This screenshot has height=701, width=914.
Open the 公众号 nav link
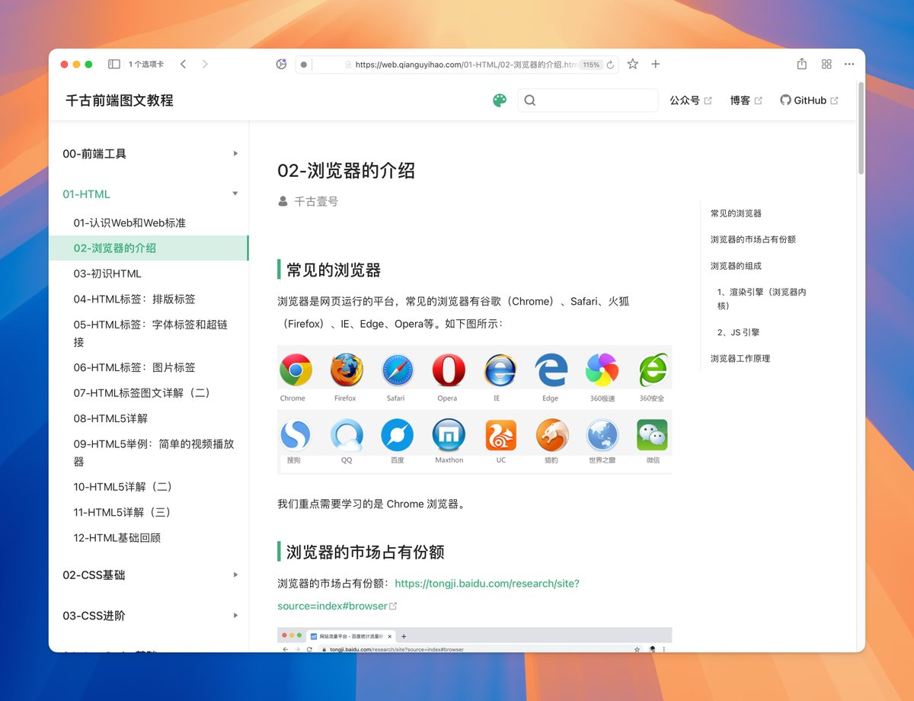691,101
